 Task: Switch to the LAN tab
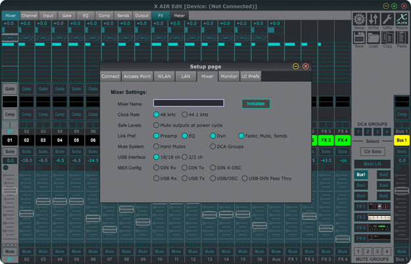click(x=186, y=76)
